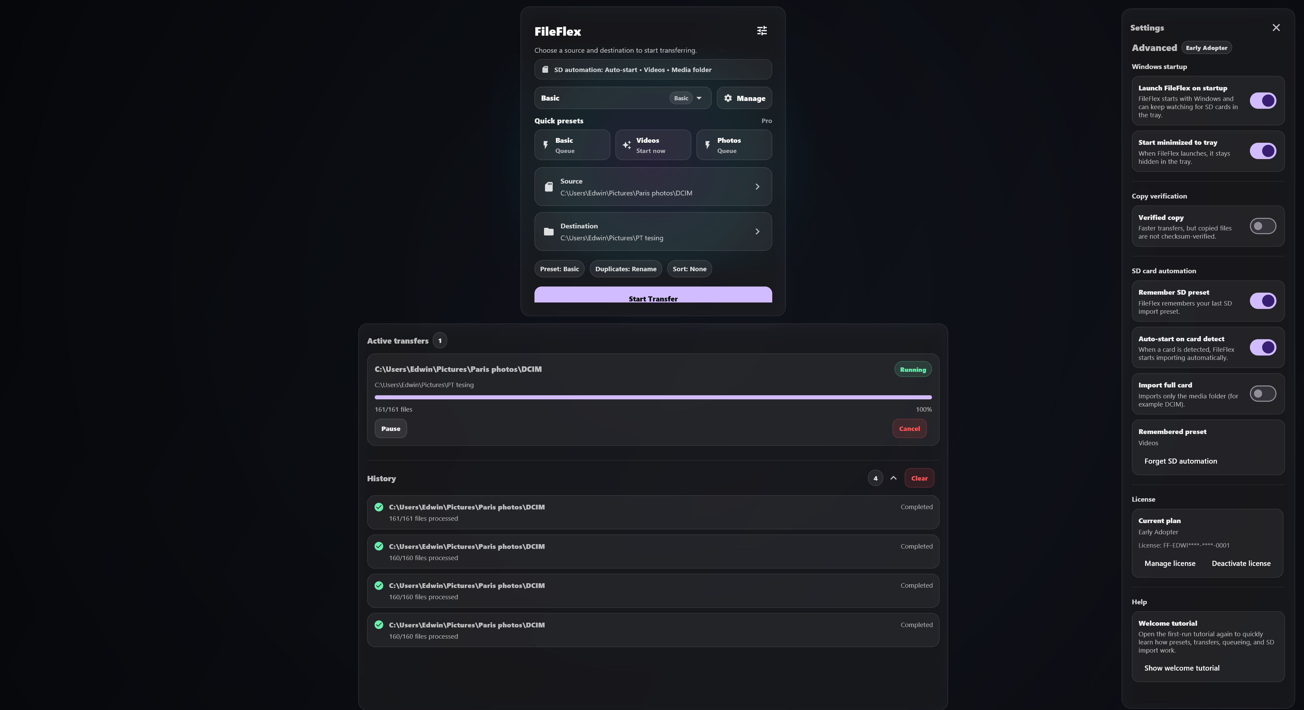The height and width of the screenshot is (710, 1304).
Task: Collapse the History list chevron
Action: pos(893,478)
